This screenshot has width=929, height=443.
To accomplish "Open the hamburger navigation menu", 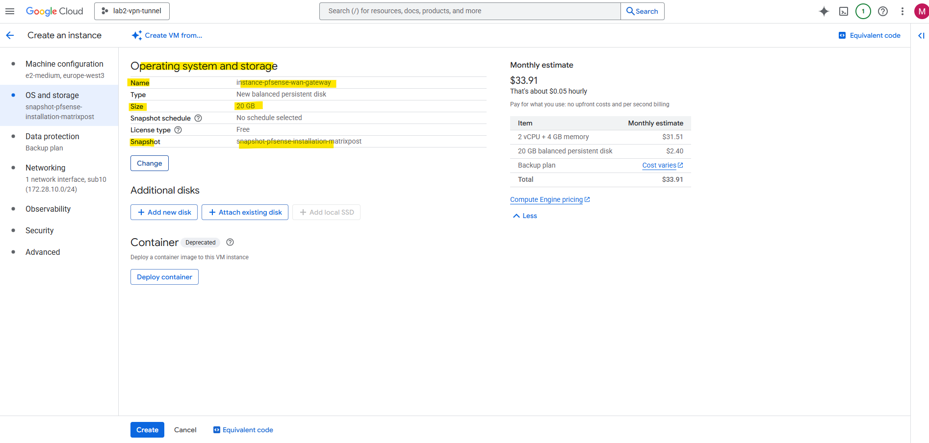I will [10, 11].
